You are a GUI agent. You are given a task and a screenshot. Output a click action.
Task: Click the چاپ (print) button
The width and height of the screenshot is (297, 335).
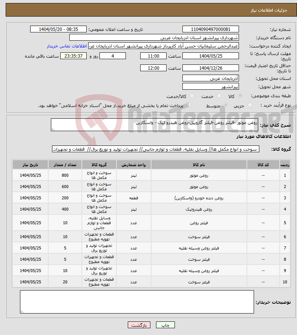(165, 325)
